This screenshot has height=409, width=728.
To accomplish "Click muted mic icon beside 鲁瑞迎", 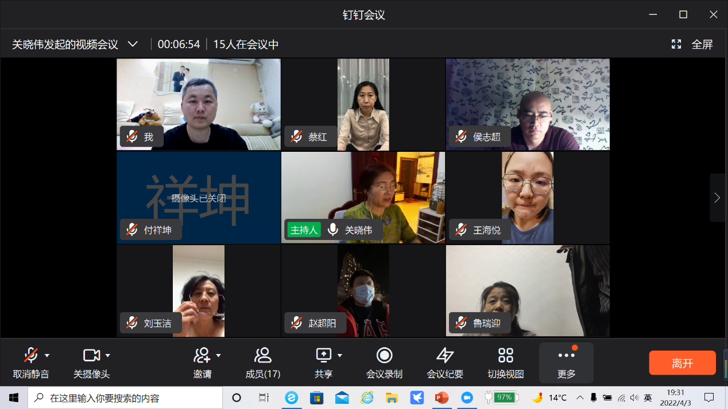I will point(461,323).
